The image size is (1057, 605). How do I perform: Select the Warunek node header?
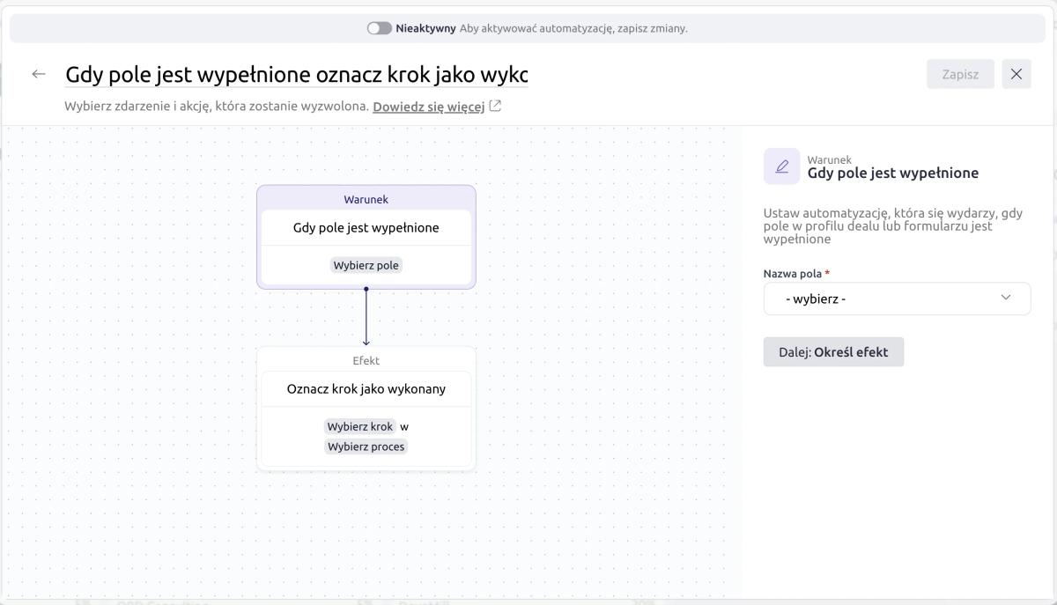[366, 200]
